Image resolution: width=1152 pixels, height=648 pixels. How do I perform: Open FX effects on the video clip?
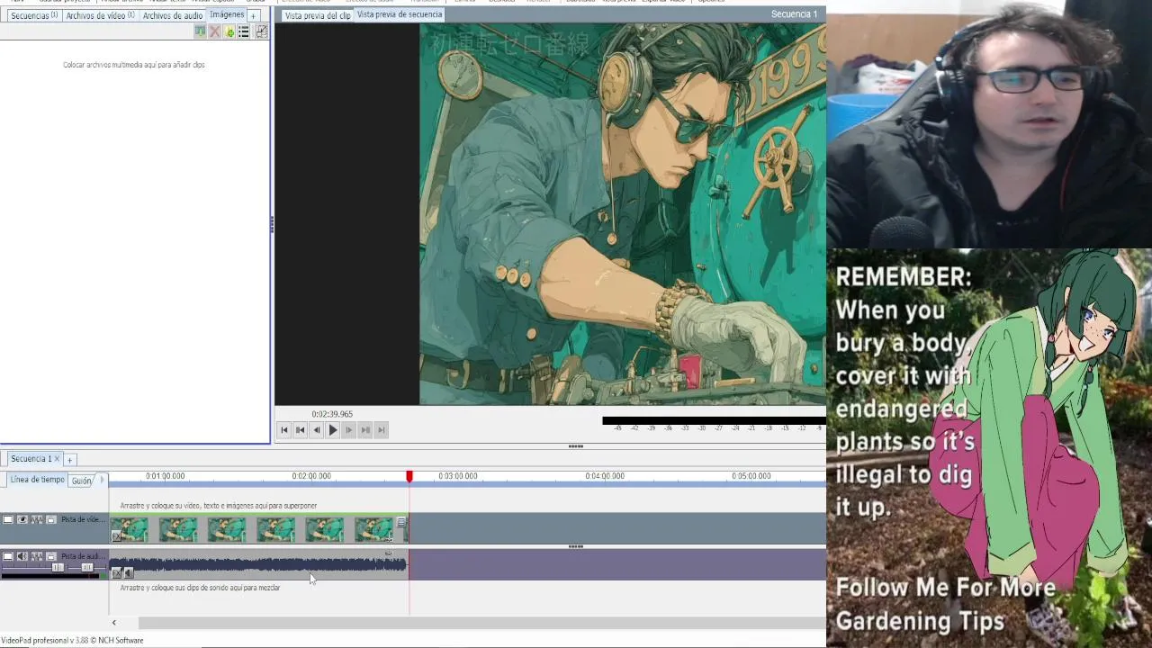[x=116, y=536]
